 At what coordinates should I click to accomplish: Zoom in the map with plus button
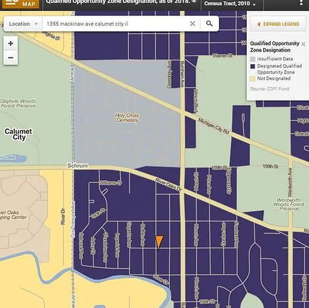pyautogui.click(x=10, y=44)
